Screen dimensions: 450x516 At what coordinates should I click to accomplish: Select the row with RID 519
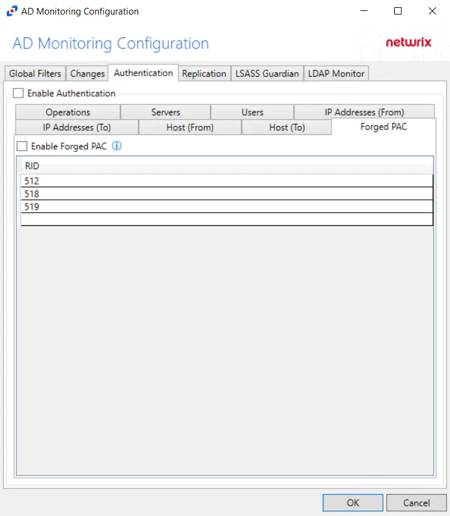point(227,207)
